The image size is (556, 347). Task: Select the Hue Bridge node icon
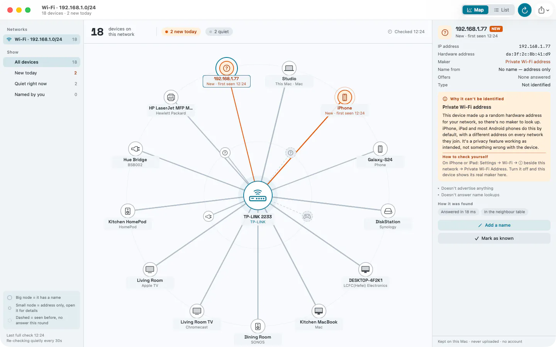coord(136,149)
